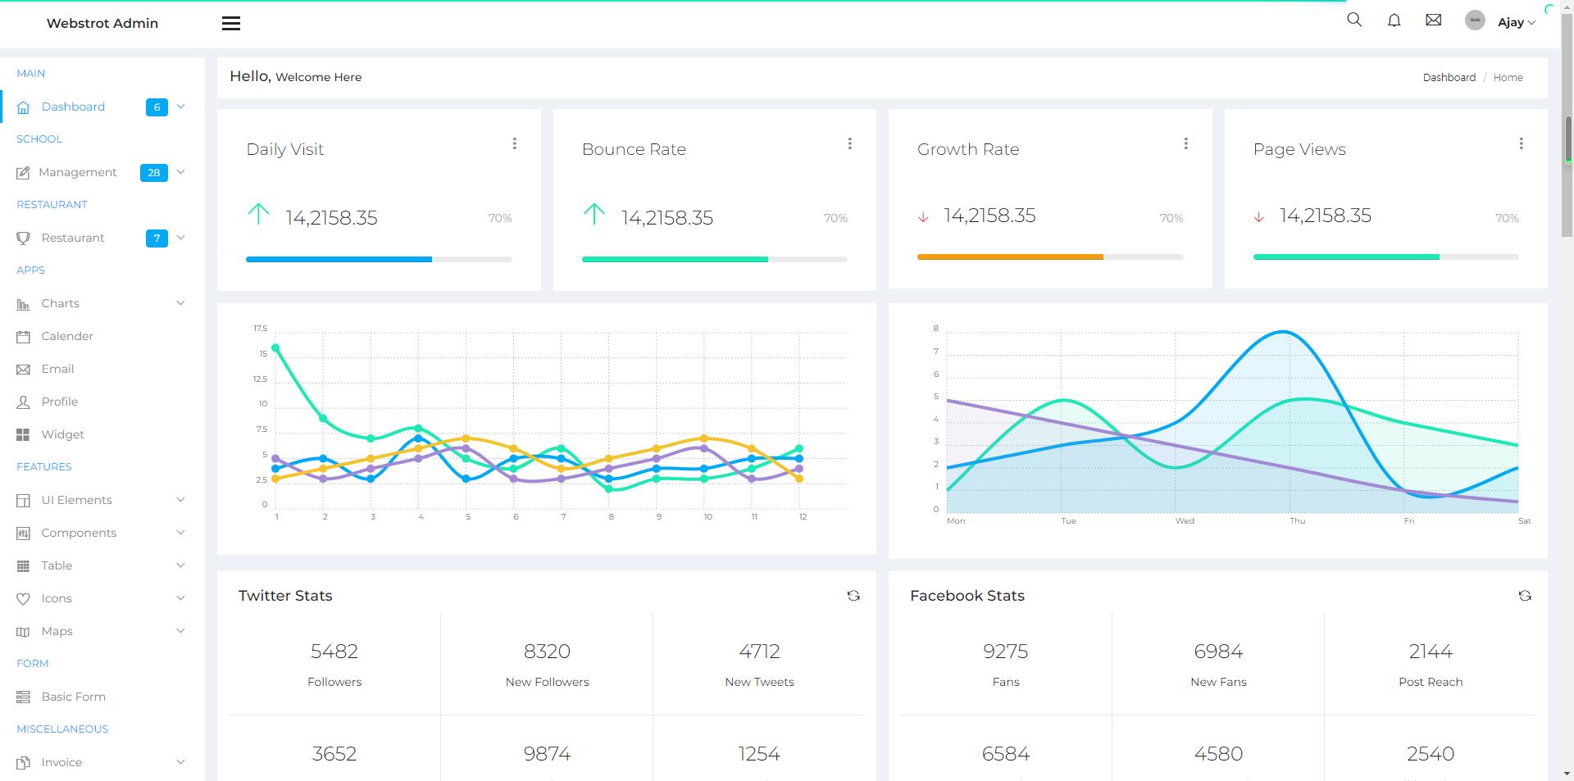Image resolution: width=1574 pixels, height=781 pixels.
Task: Click the user avatar picture
Action: click(x=1475, y=20)
